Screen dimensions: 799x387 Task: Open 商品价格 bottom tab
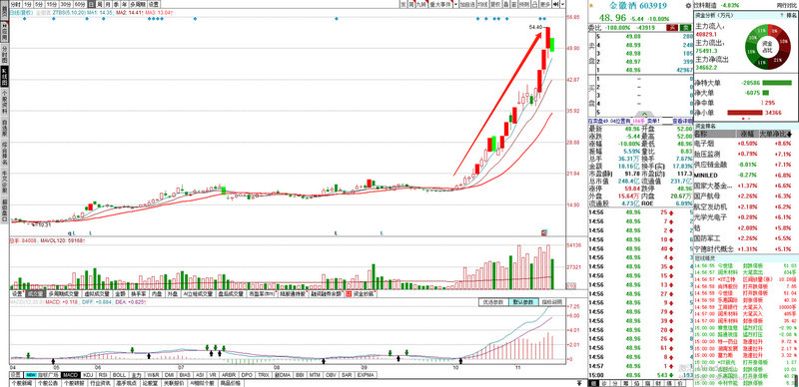(x=230, y=383)
